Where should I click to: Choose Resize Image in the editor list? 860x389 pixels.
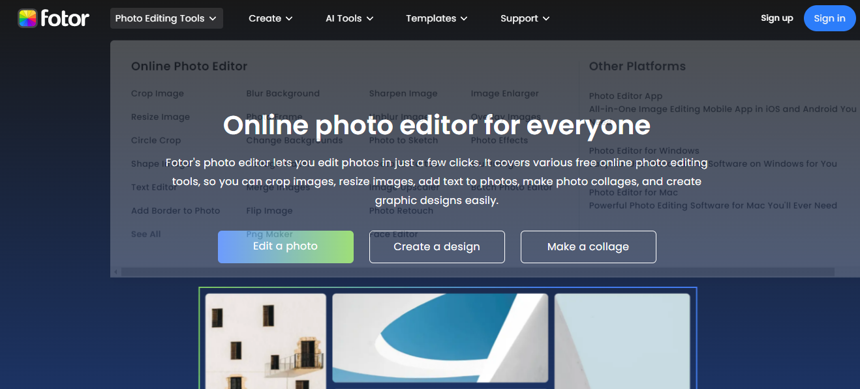[x=161, y=117]
